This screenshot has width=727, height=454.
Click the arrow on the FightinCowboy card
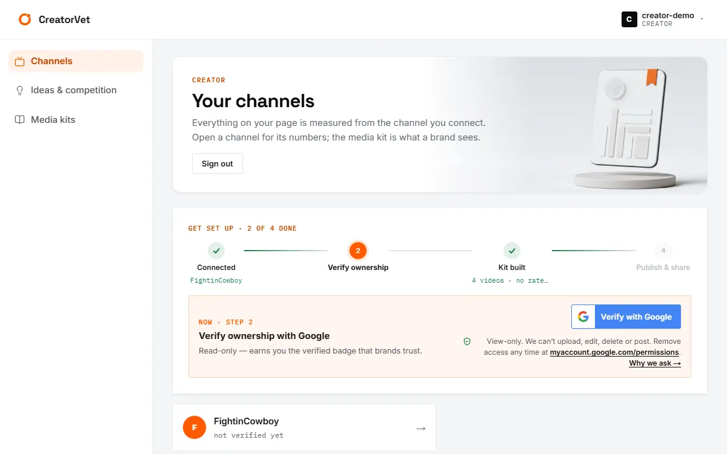click(421, 428)
